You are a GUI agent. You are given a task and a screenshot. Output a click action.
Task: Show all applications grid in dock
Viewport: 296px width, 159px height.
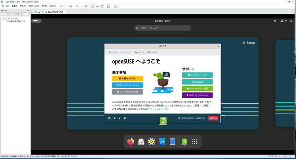195,142
